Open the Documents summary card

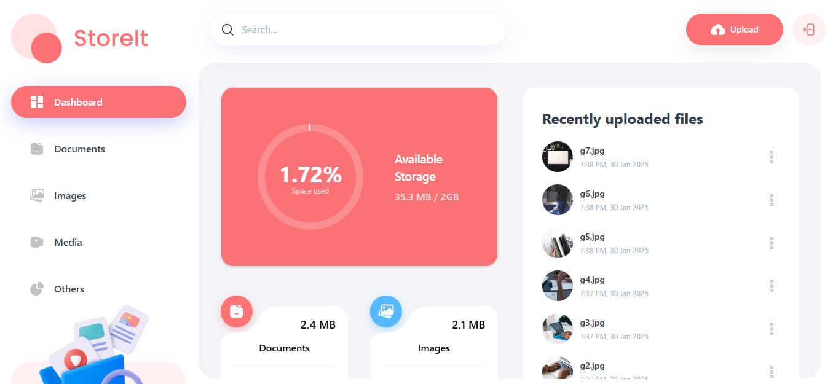[285, 342]
